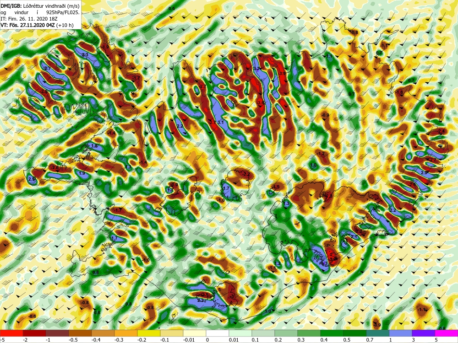Screen dimensions: 458x343
Task: Click the legend label 0.3
Action: (301, 340)
